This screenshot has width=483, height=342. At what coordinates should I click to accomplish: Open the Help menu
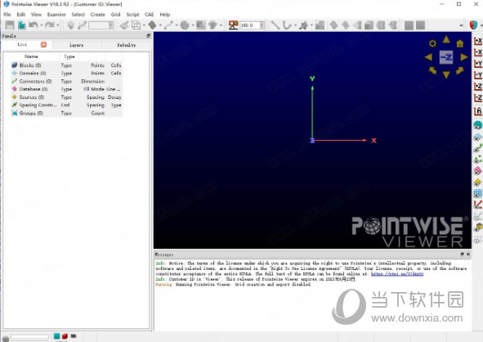coord(165,15)
